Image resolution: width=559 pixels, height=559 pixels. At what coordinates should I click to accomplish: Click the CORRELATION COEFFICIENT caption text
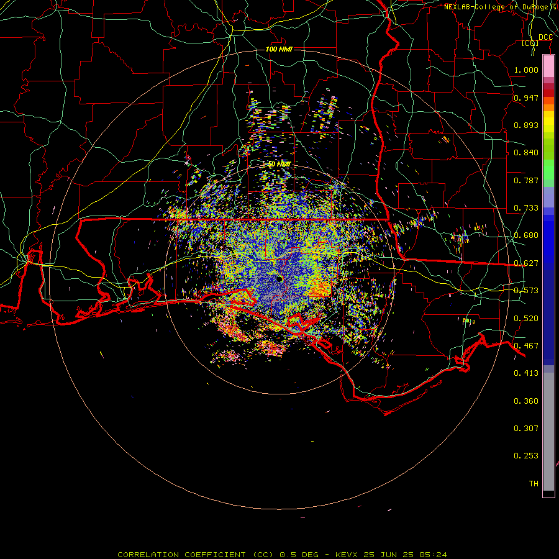[x=181, y=555]
